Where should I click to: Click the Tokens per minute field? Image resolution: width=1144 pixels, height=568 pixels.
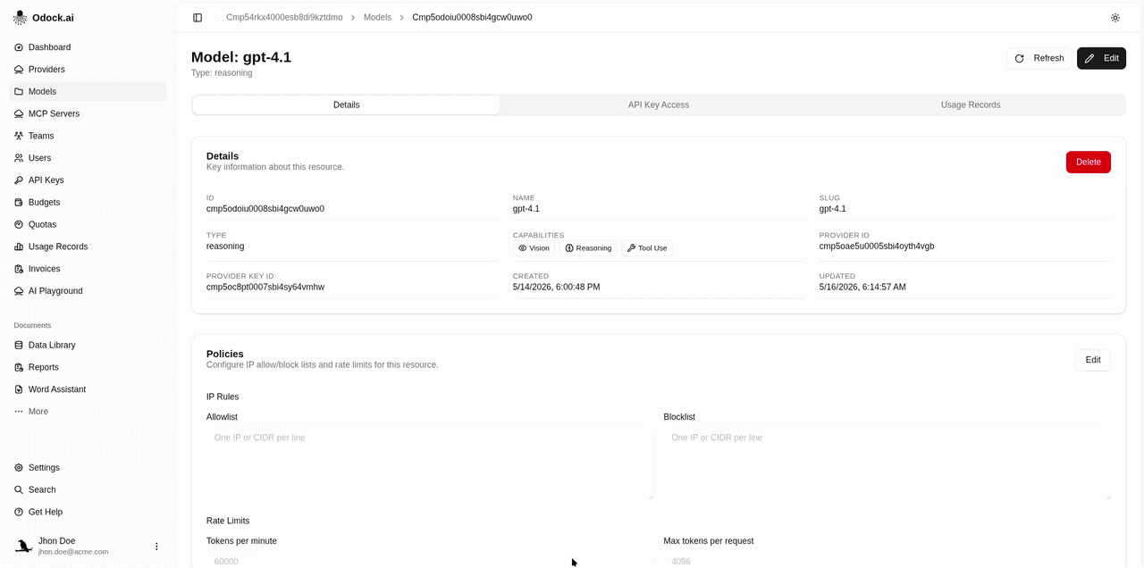click(x=430, y=561)
